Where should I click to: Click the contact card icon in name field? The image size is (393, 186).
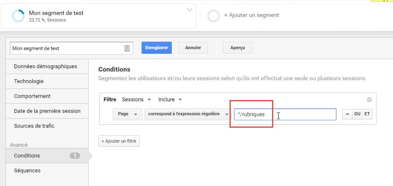127,48
